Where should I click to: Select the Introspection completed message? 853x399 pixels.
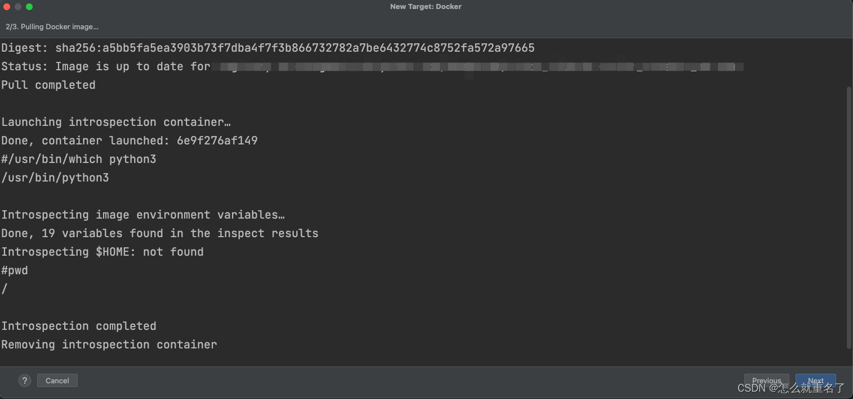[x=79, y=326]
